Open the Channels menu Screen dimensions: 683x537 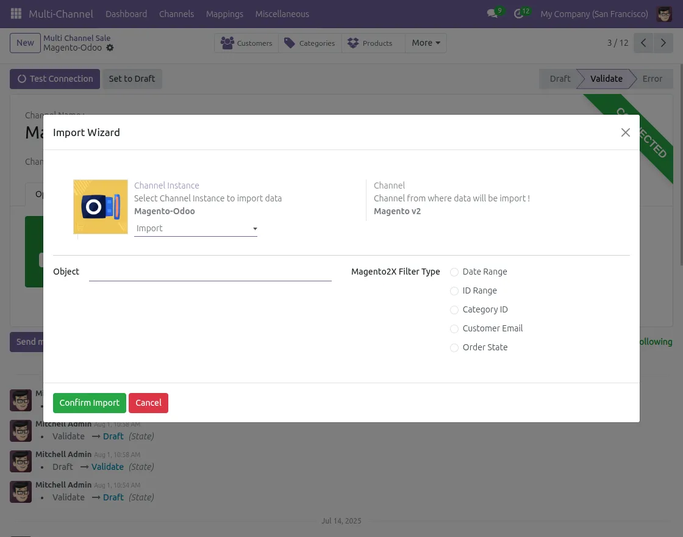[176, 14]
